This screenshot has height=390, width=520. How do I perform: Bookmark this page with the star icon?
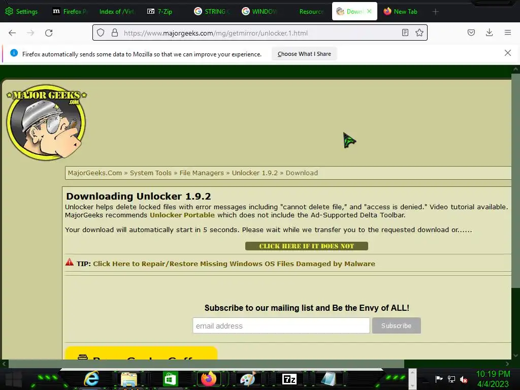pyautogui.click(x=419, y=33)
